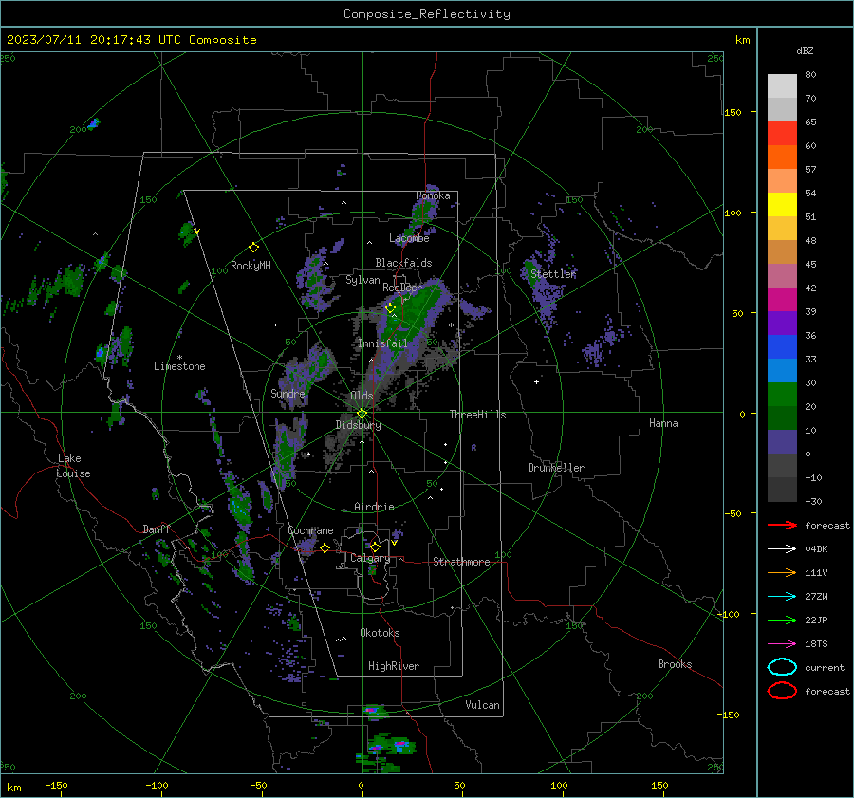Click the red forecast arrow in legend
This screenshot has width=854, height=798.
click(782, 525)
